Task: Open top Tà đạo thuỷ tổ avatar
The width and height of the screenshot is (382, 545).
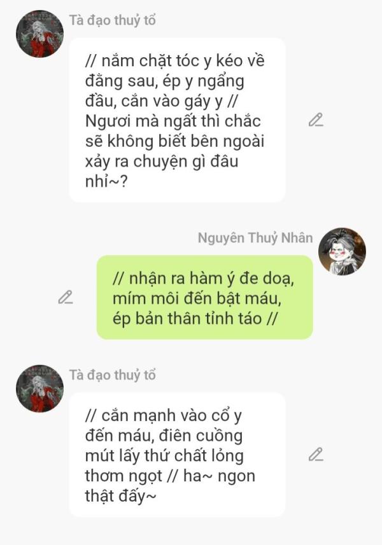Action: click(x=39, y=34)
